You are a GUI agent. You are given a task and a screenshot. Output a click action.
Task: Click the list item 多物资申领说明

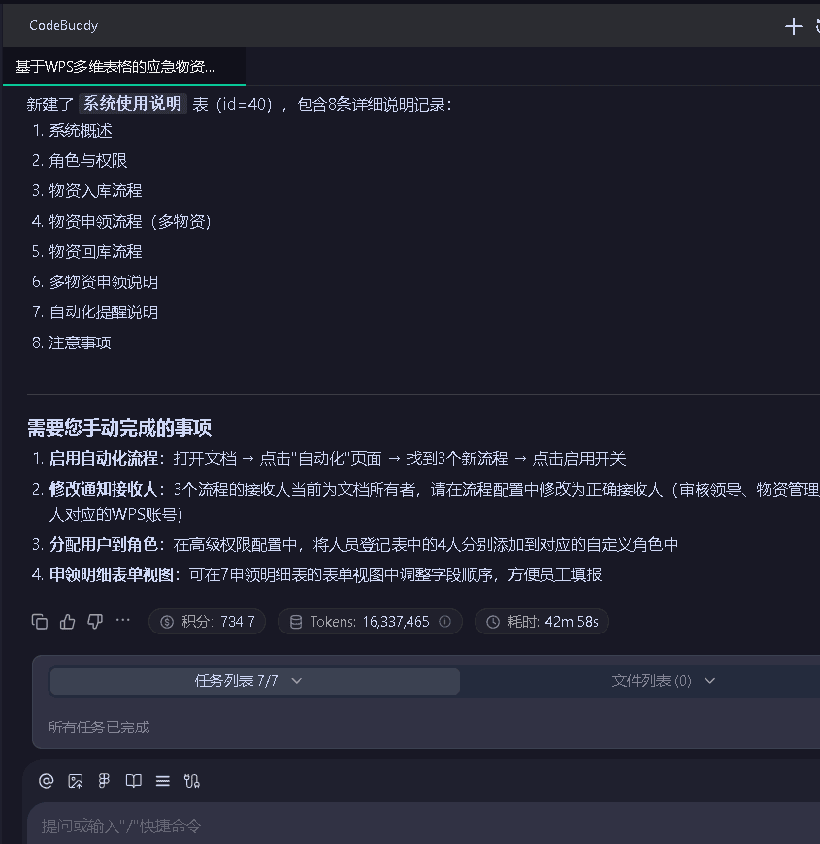click(x=104, y=281)
